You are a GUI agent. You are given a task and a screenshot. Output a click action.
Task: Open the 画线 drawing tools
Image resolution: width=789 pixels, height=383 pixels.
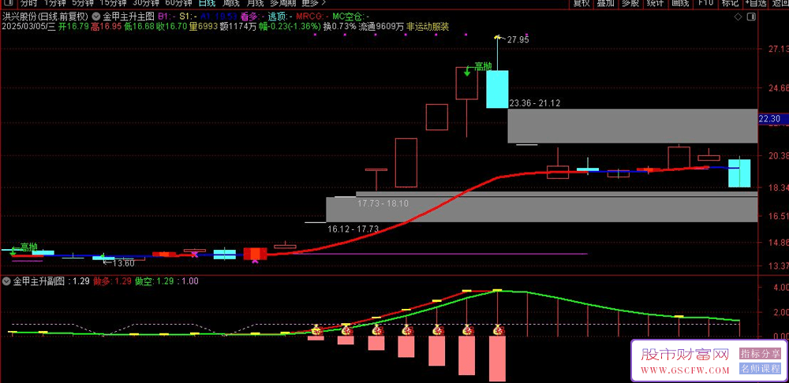[679, 2]
